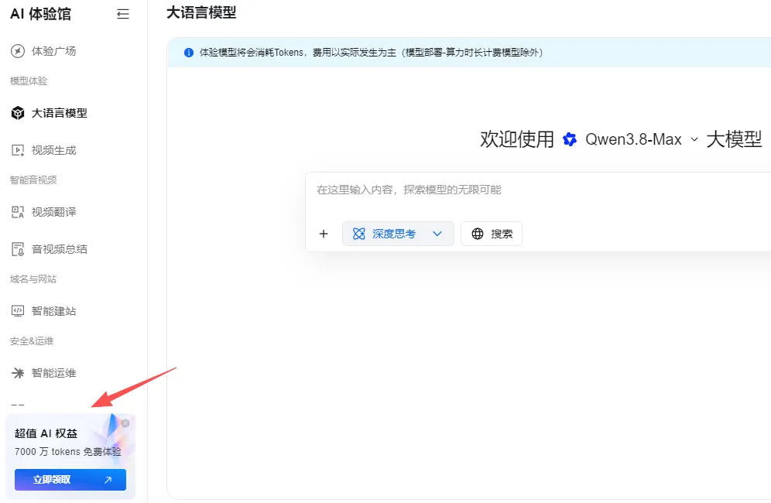Screen dimensions: 771x503
Task: Expand the chevron next to Qwen3.8-Max
Action: [x=694, y=139]
